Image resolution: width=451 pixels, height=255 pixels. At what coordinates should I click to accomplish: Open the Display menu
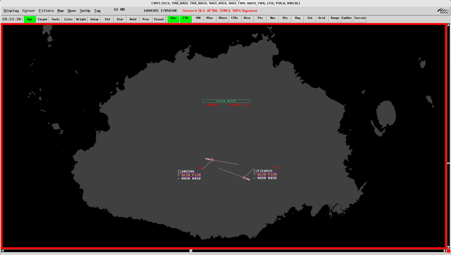(x=11, y=11)
